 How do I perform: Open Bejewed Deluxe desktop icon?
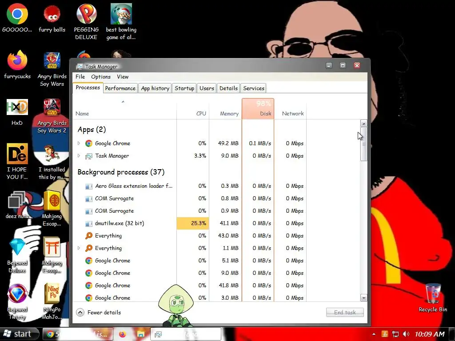(x=17, y=255)
